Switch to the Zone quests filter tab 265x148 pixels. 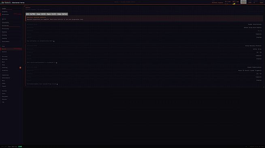pyautogui.click(x=41, y=14)
